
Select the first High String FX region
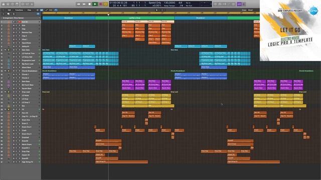121,162
